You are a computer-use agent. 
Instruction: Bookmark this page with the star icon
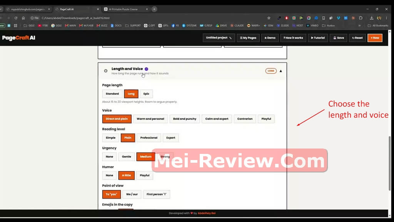pos(269,18)
